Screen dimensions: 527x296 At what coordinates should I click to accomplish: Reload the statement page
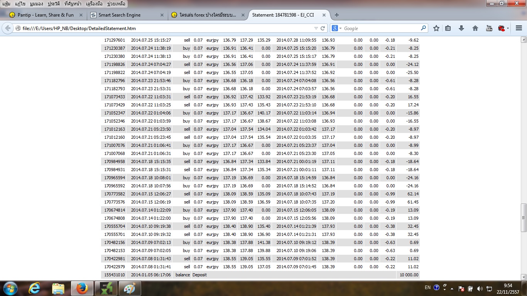tap(323, 28)
